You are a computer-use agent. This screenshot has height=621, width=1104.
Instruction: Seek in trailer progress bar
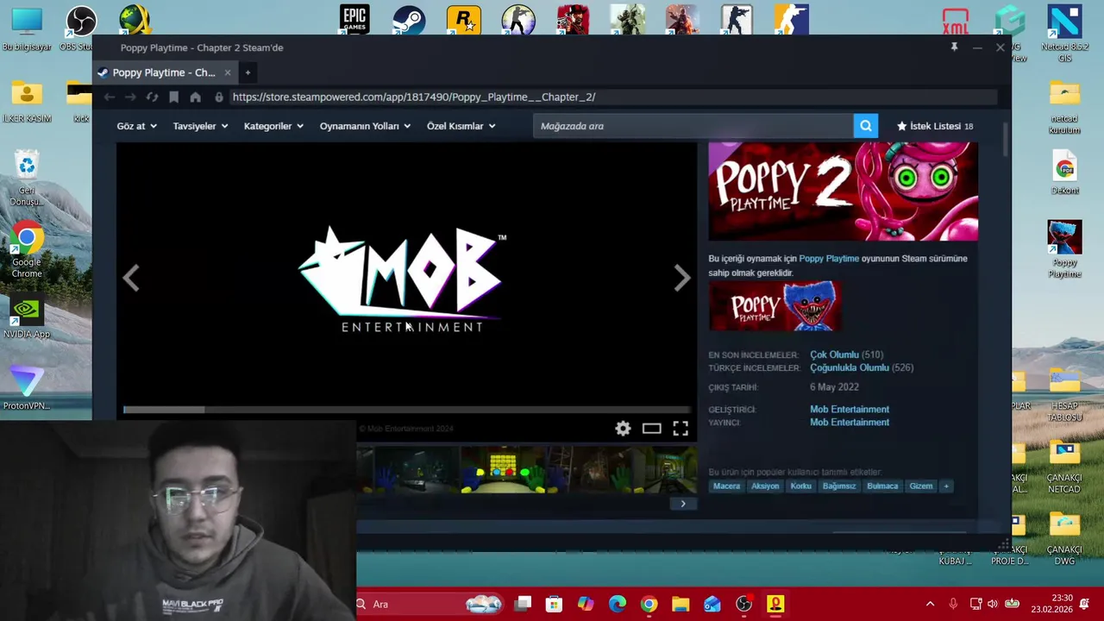pyautogui.click(x=406, y=410)
